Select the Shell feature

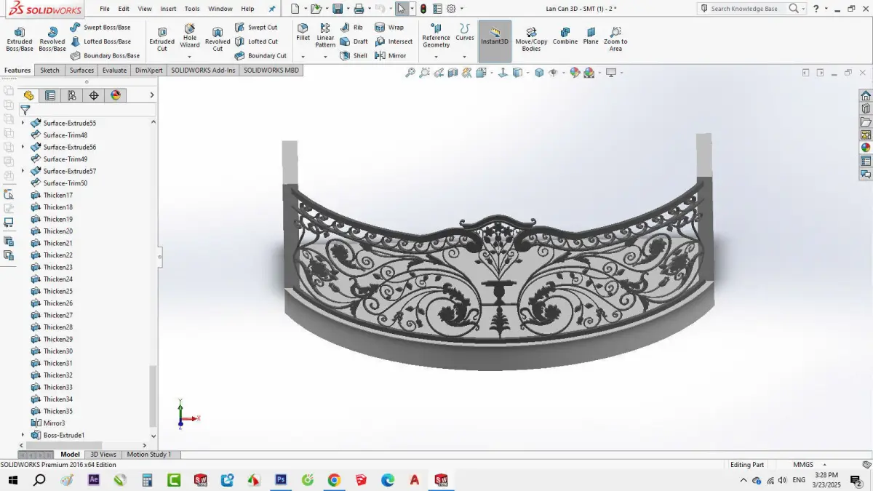click(x=354, y=55)
